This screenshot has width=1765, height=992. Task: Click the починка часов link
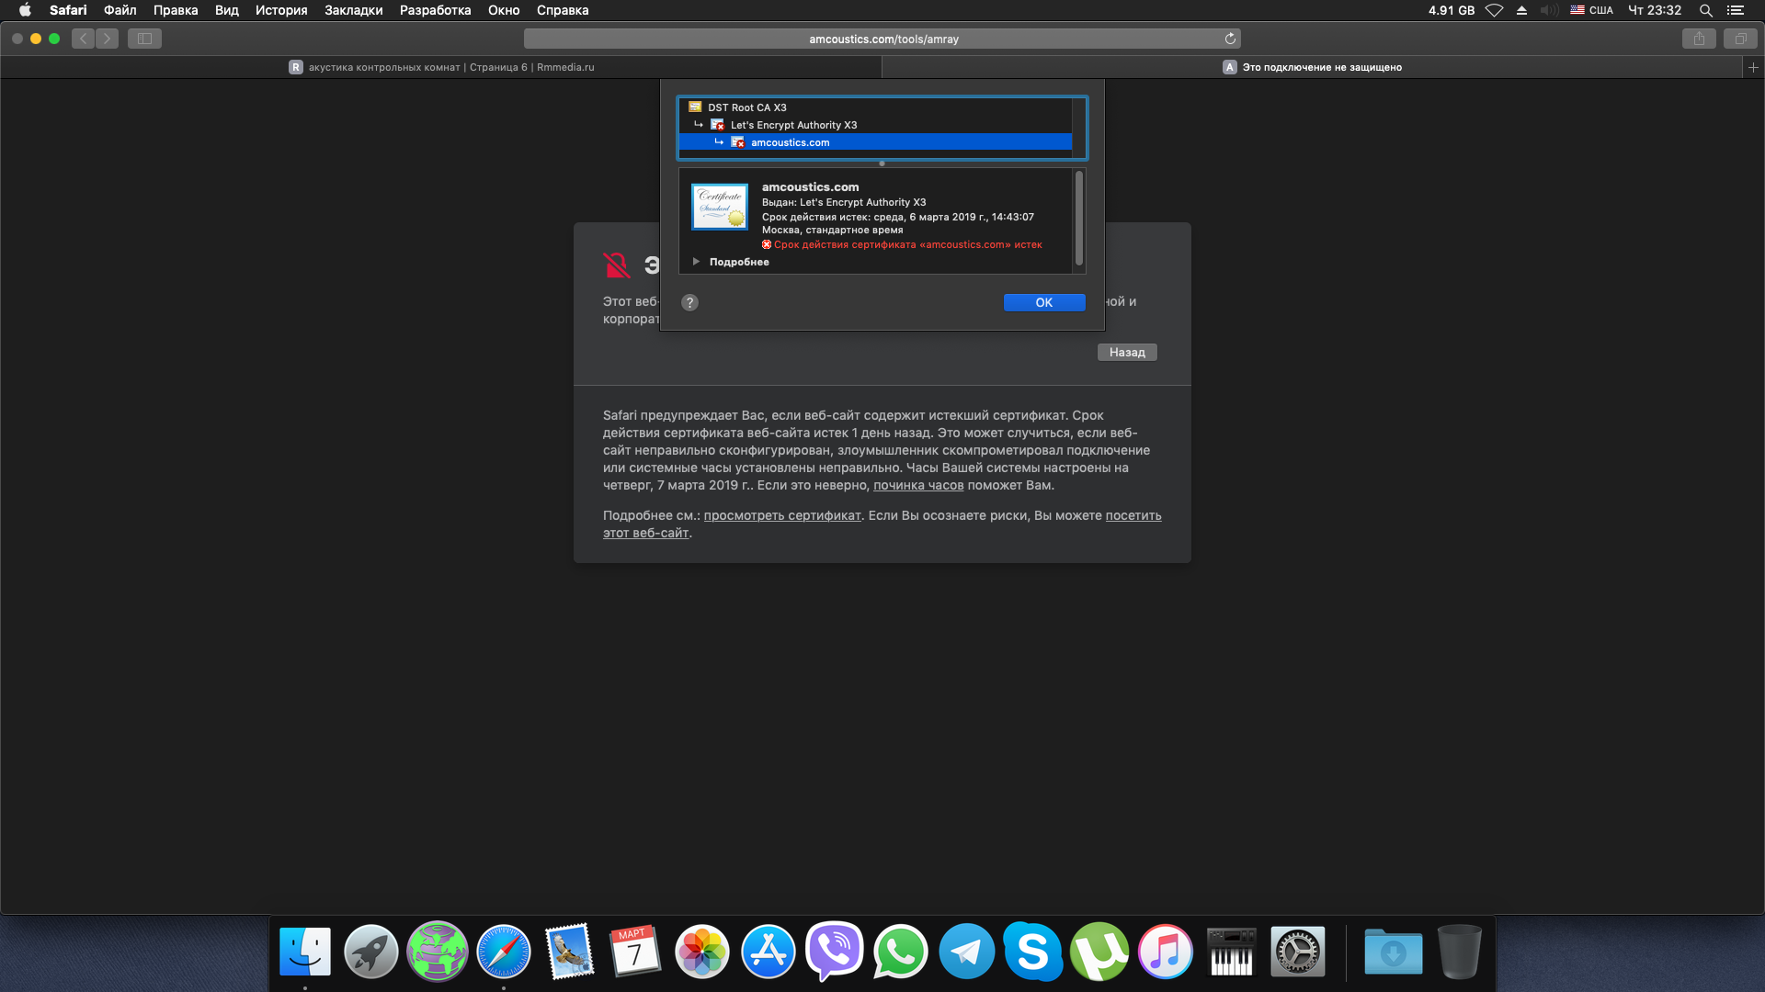[917, 485]
